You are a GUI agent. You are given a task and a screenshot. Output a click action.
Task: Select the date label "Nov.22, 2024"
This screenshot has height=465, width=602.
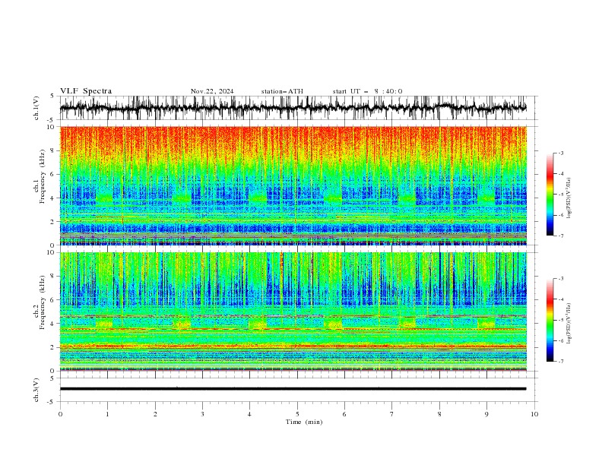(212, 91)
